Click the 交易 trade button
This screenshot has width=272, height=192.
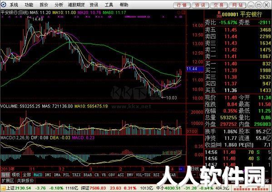[218, 5]
